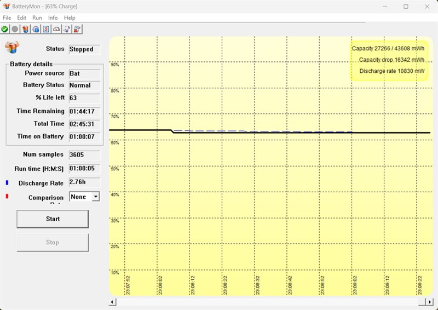Click the battery toolbar icon
The width and height of the screenshot is (438, 310).
[25, 29]
